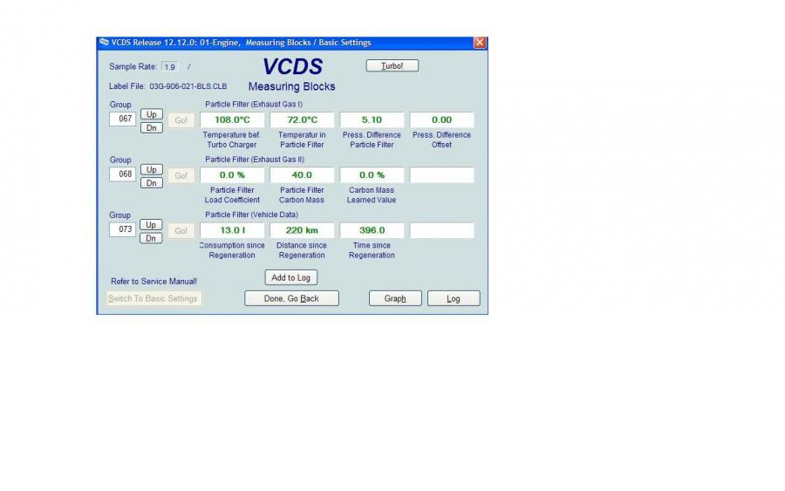Viewport: 785px width, 491px height.
Task: Click the Turbo! button
Action: (x=392, y=65)
